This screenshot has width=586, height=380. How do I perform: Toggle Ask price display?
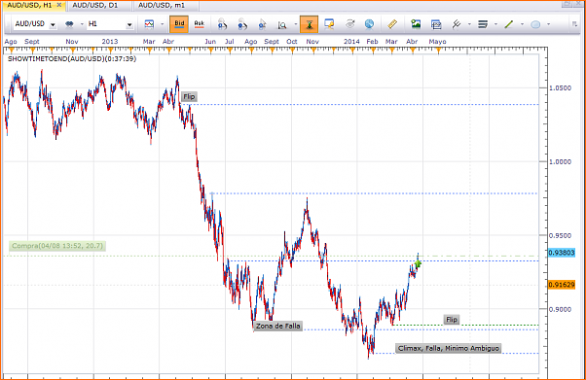[199, 24]
